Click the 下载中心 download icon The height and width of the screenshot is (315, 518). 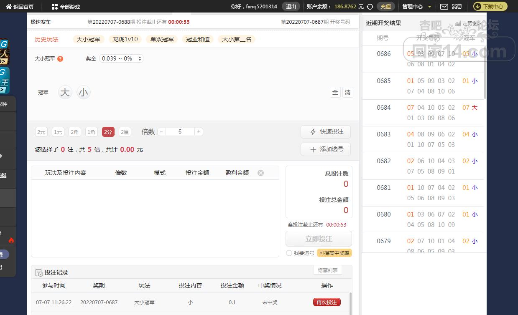(x=477, y=7)
